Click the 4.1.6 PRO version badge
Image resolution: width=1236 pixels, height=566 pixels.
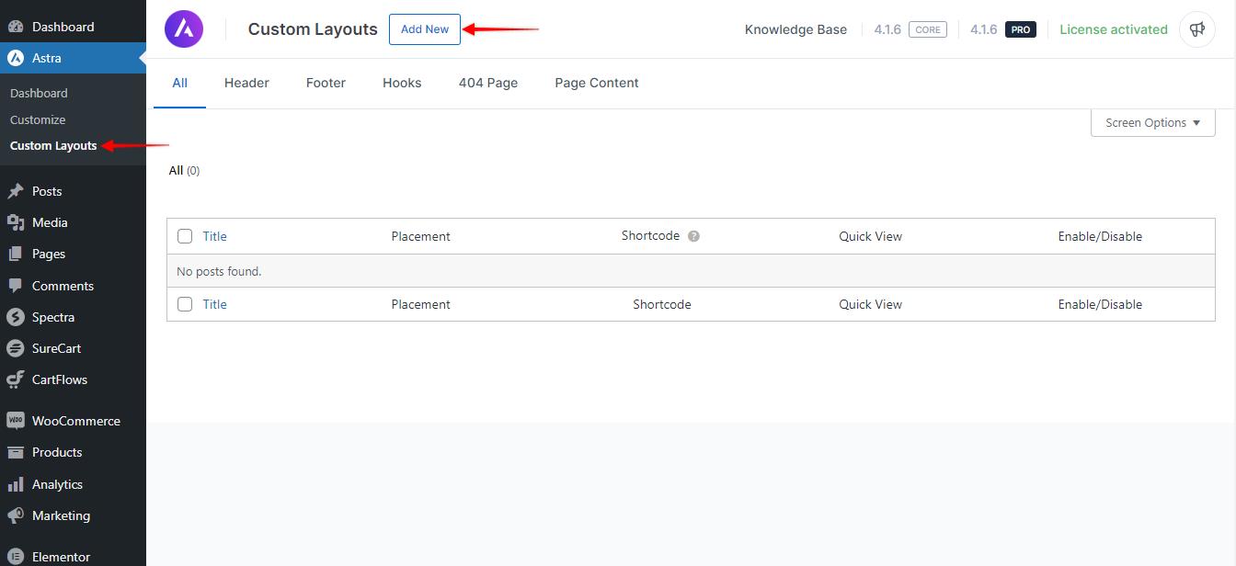(1003, 29)
